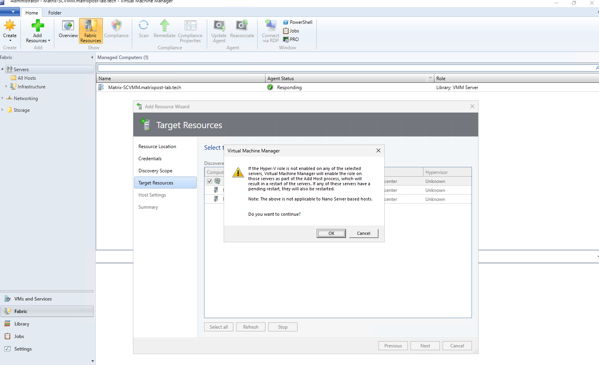The image size is (599, 365).
Task: Run Scan from the Compliance group
Action: pyautogui.click(x=143, y=29)
